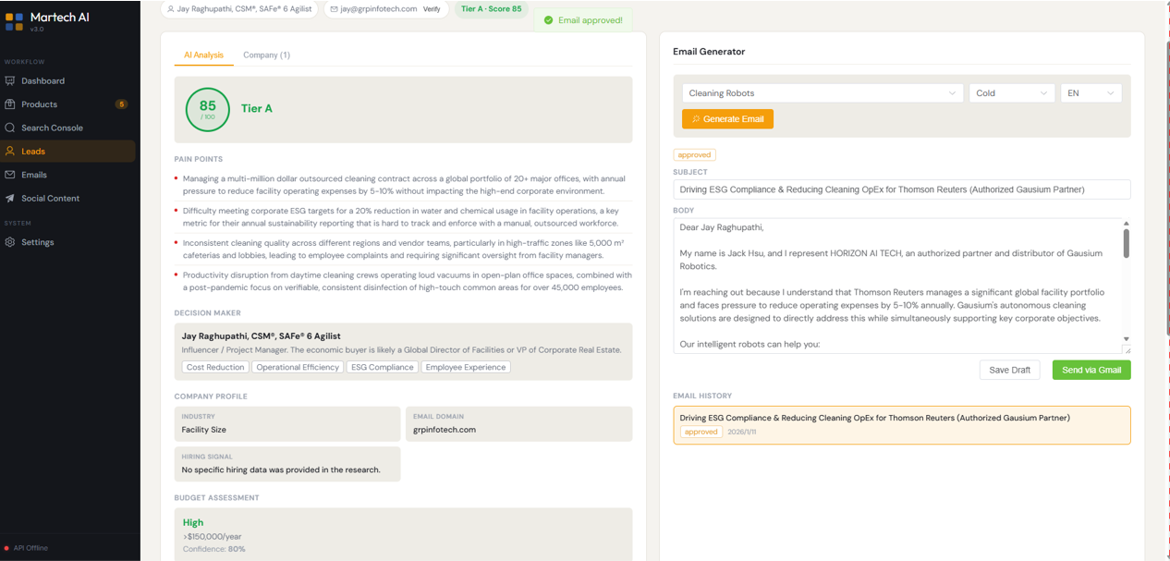Click the Generate Email button
This screenshot has width=1170, height=561.
[727, 119]
